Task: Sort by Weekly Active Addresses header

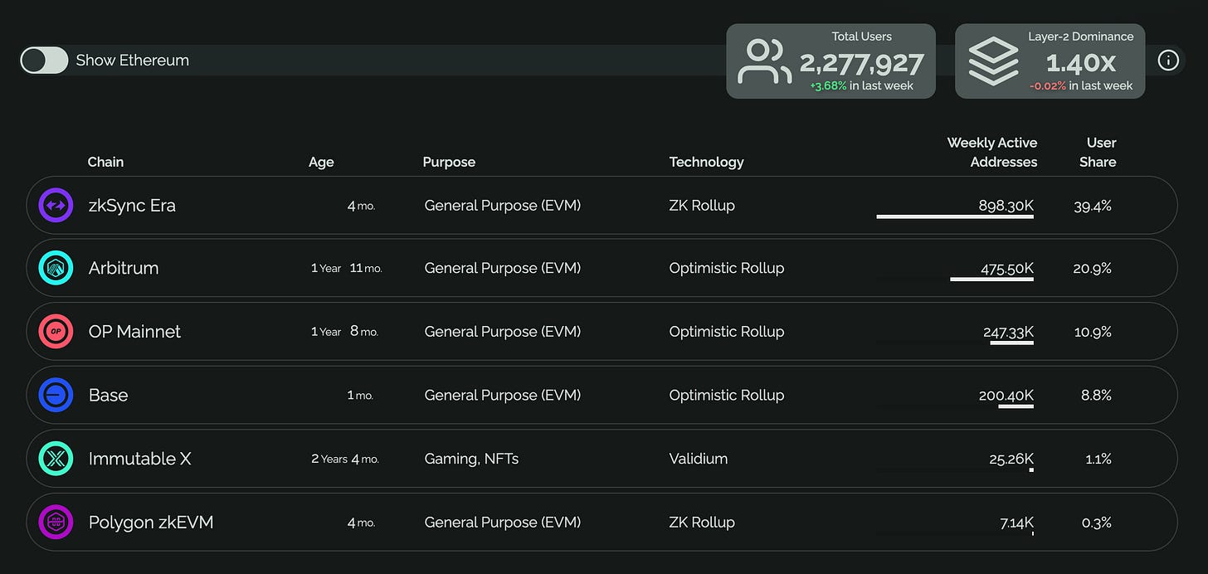Action: [x=992, y=153]
